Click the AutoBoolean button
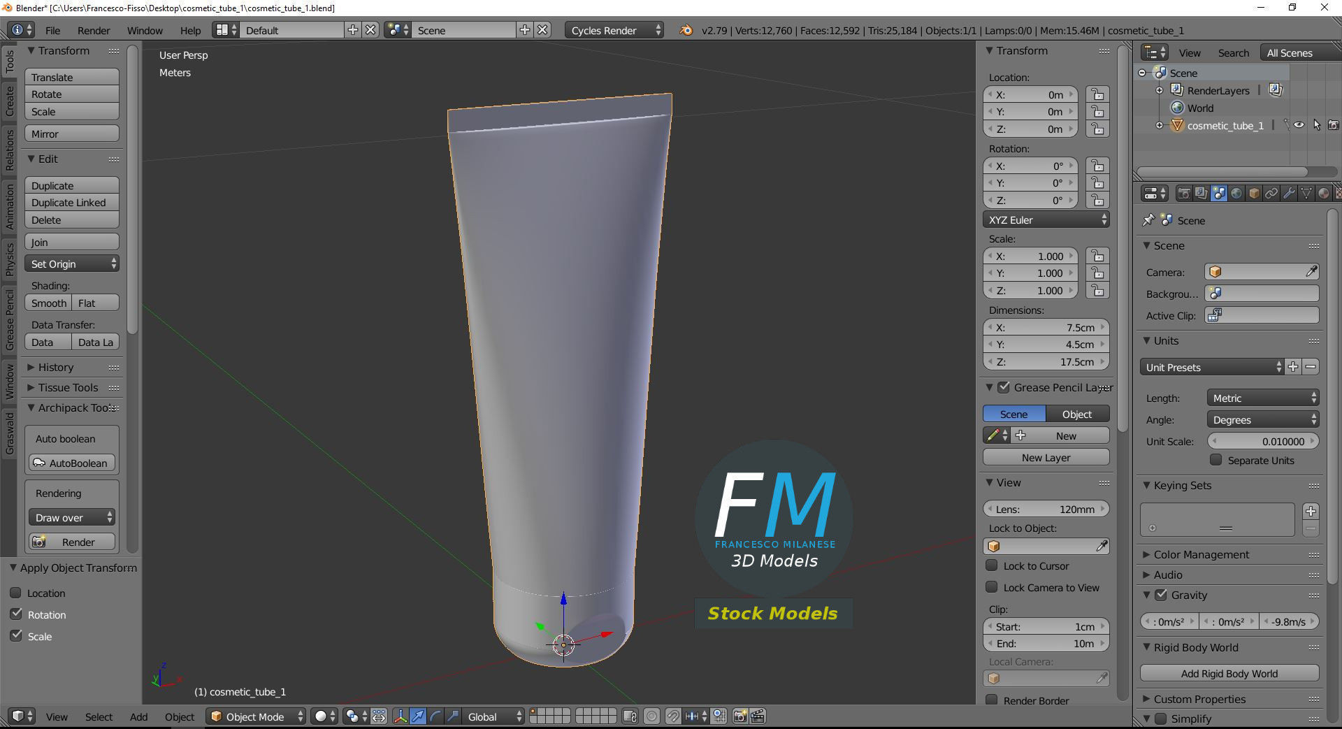 [72, 463]
